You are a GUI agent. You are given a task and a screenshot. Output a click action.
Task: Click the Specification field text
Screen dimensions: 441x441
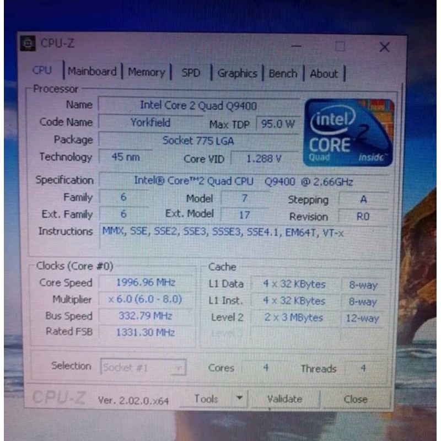pyautogui.click(x=244, y=181)
